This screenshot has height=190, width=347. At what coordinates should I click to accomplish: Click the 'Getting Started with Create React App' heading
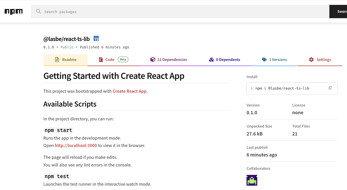pos(114,76)
